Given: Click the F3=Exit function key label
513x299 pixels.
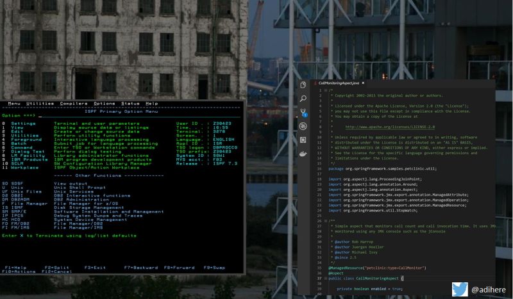Looking at the screenshot, I should click(x=95, y=268).
